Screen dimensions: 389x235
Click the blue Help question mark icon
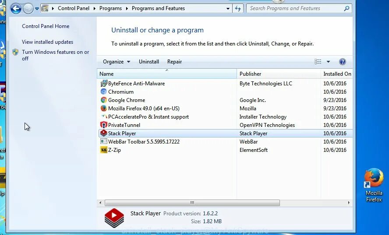click(x=343, y=62)
